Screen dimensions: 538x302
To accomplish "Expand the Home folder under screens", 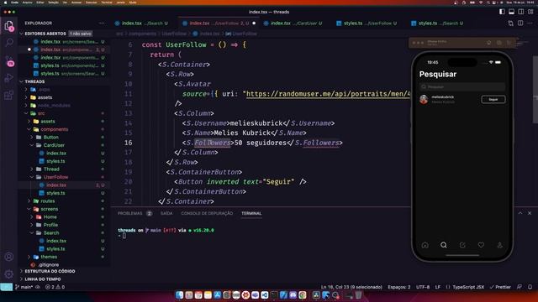I will (x=50, y=217).
